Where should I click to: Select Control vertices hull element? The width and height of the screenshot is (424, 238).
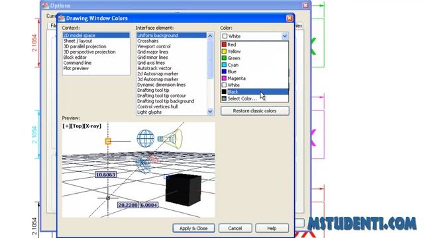172,106
